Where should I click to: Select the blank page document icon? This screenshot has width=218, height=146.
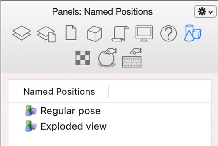(71, 33)
